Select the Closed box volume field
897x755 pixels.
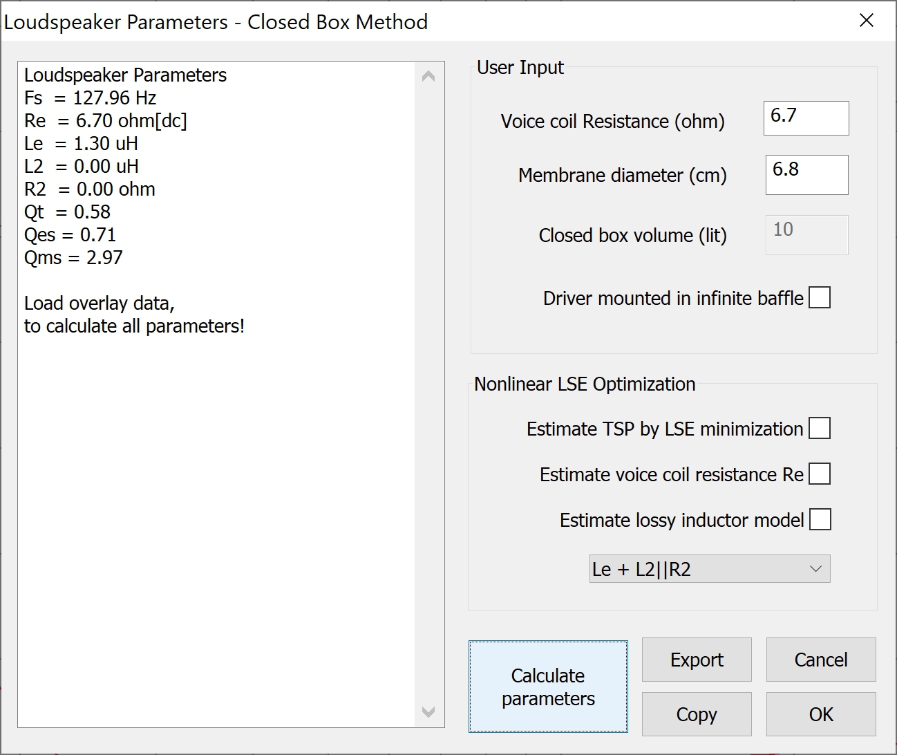click(x=806, y=235)
